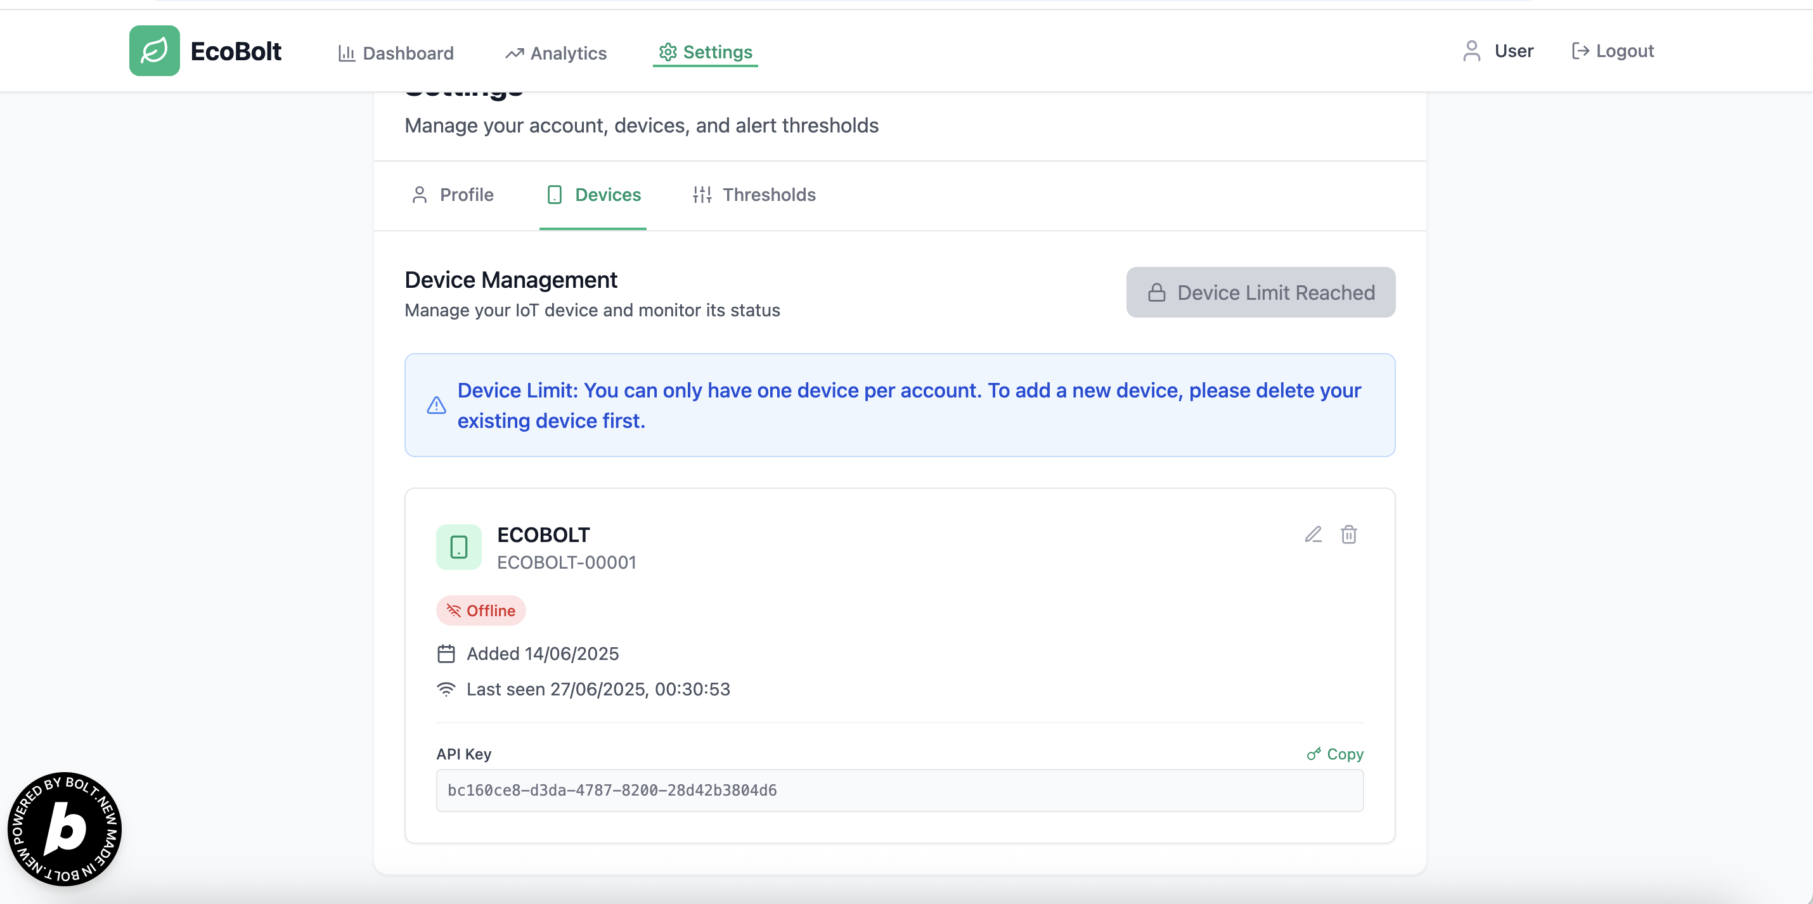Screen dimensions: 1813x904
Task: Click the red Offline status badge
Action: pos(481,610)
